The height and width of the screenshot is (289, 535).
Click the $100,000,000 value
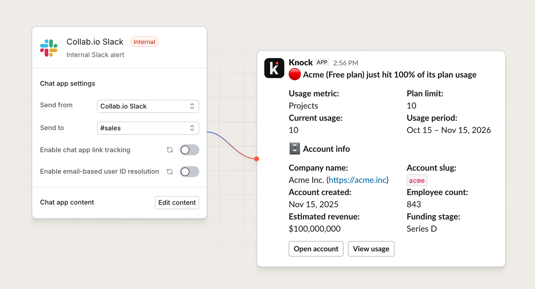pos(315,229)
